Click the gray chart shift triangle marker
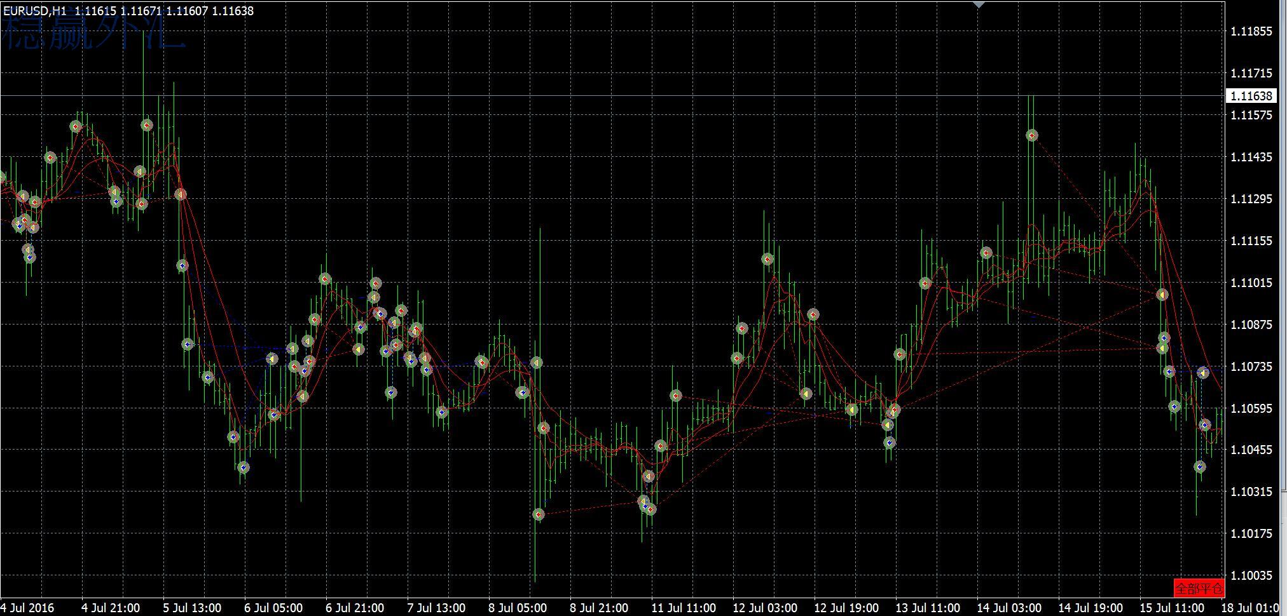The image size is (1287, 616). 979,4
